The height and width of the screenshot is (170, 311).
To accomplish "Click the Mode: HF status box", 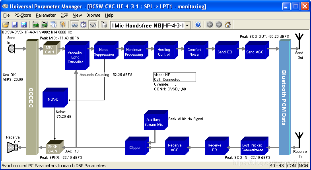I will coord(175,75).
